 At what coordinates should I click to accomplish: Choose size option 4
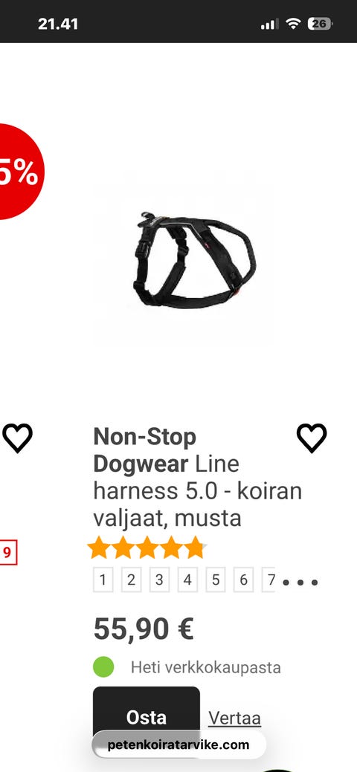coord(187,580)
